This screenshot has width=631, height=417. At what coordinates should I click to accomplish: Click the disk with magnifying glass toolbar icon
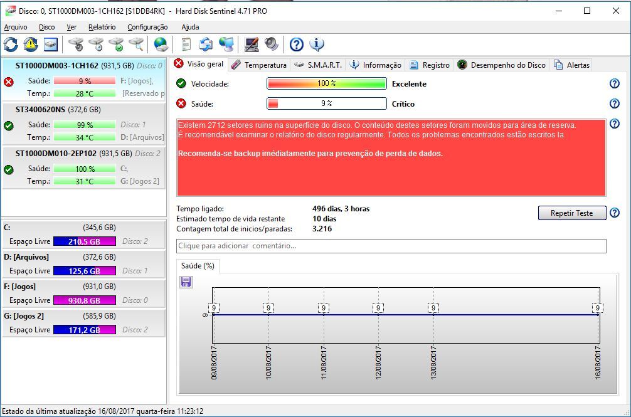[x=136, y=45]
